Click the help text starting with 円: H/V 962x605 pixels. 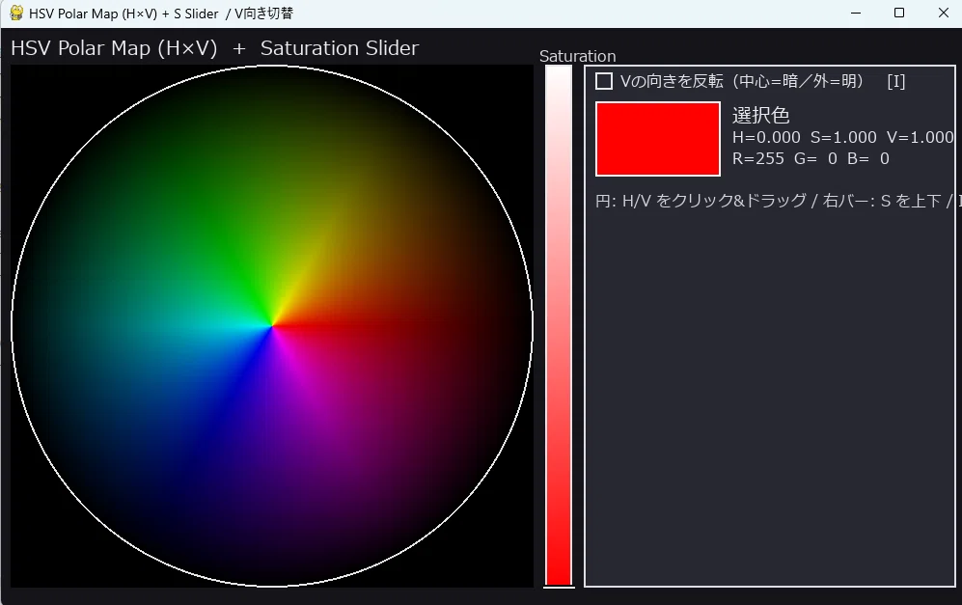pyautogui.click(x=778, y=202)
